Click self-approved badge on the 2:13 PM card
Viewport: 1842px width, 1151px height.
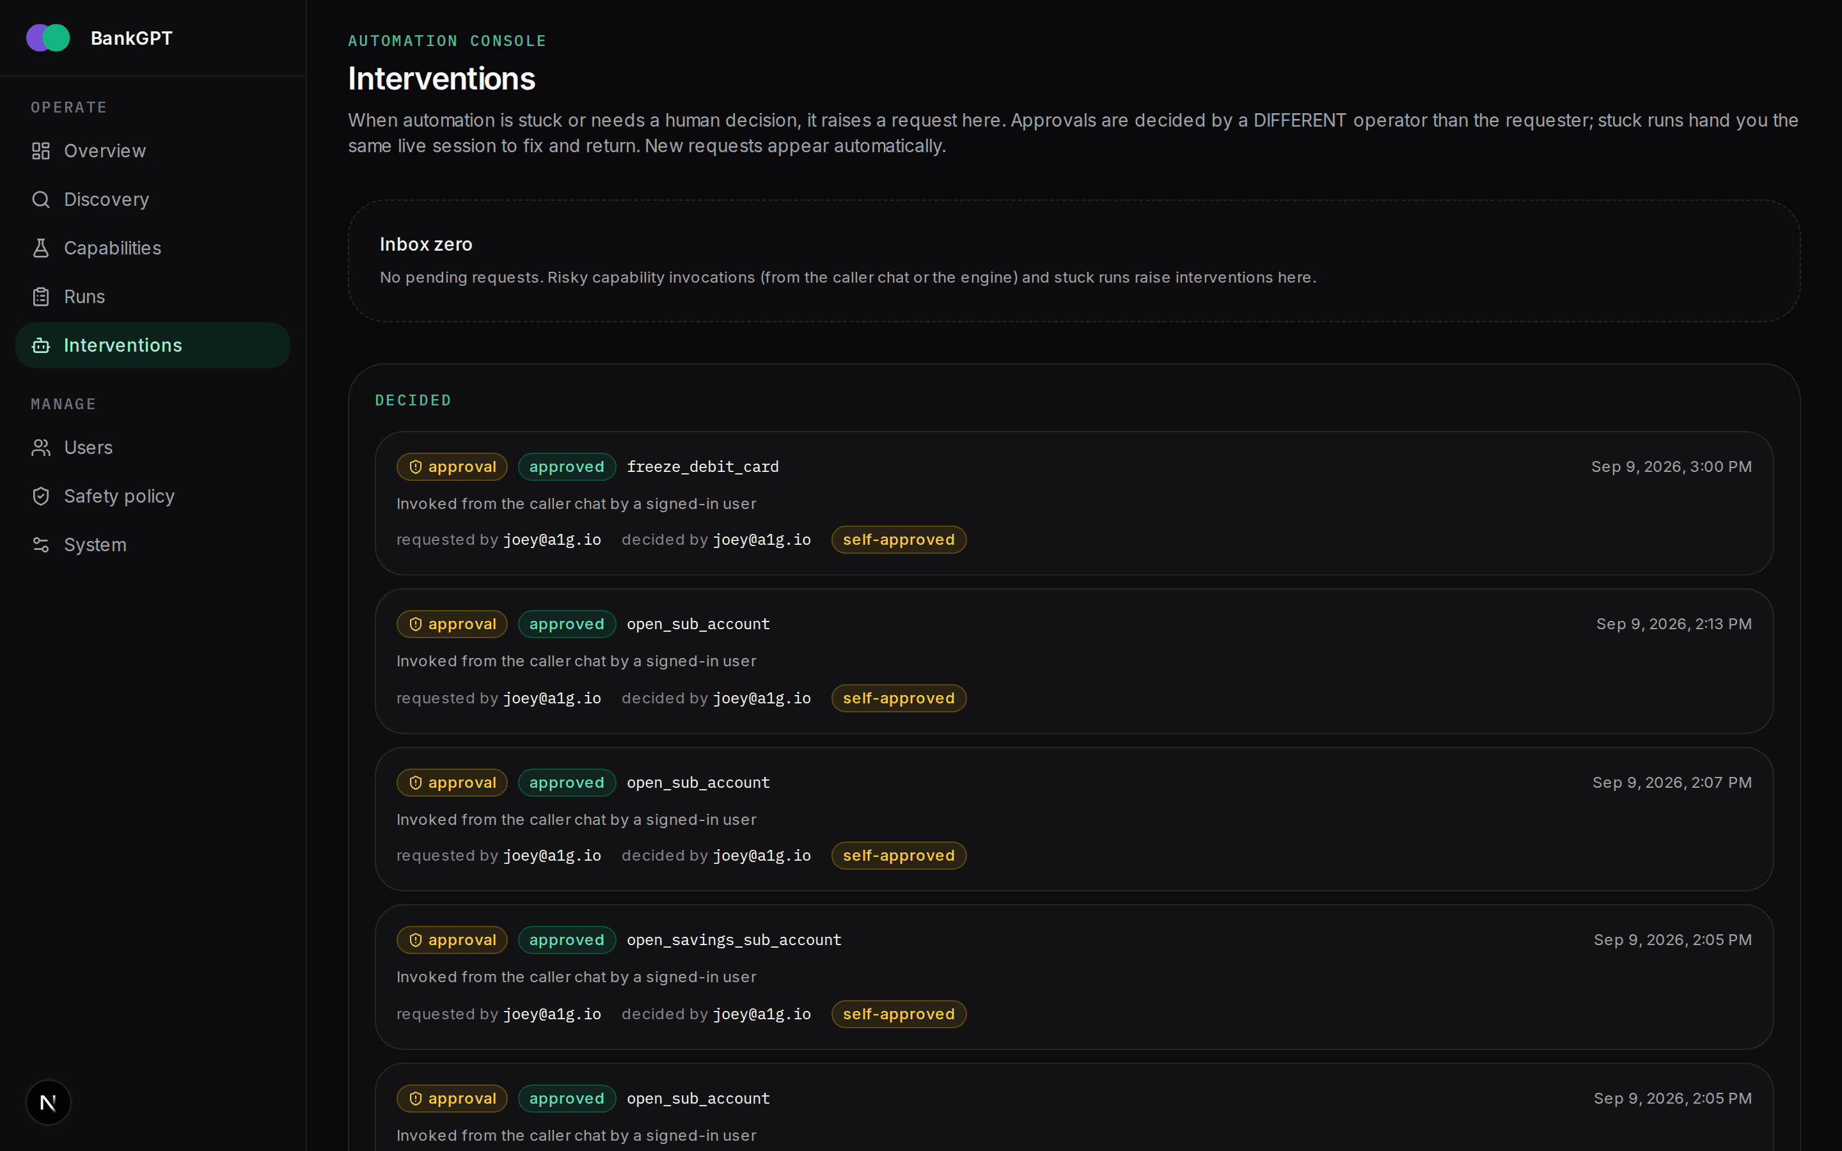pyautogui.click(x=898, y=698)
